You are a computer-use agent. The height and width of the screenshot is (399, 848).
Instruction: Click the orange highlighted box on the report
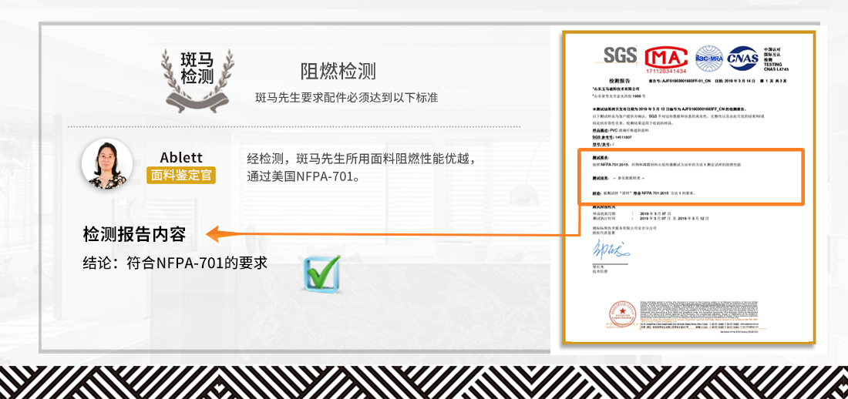[x=691, y=176]
